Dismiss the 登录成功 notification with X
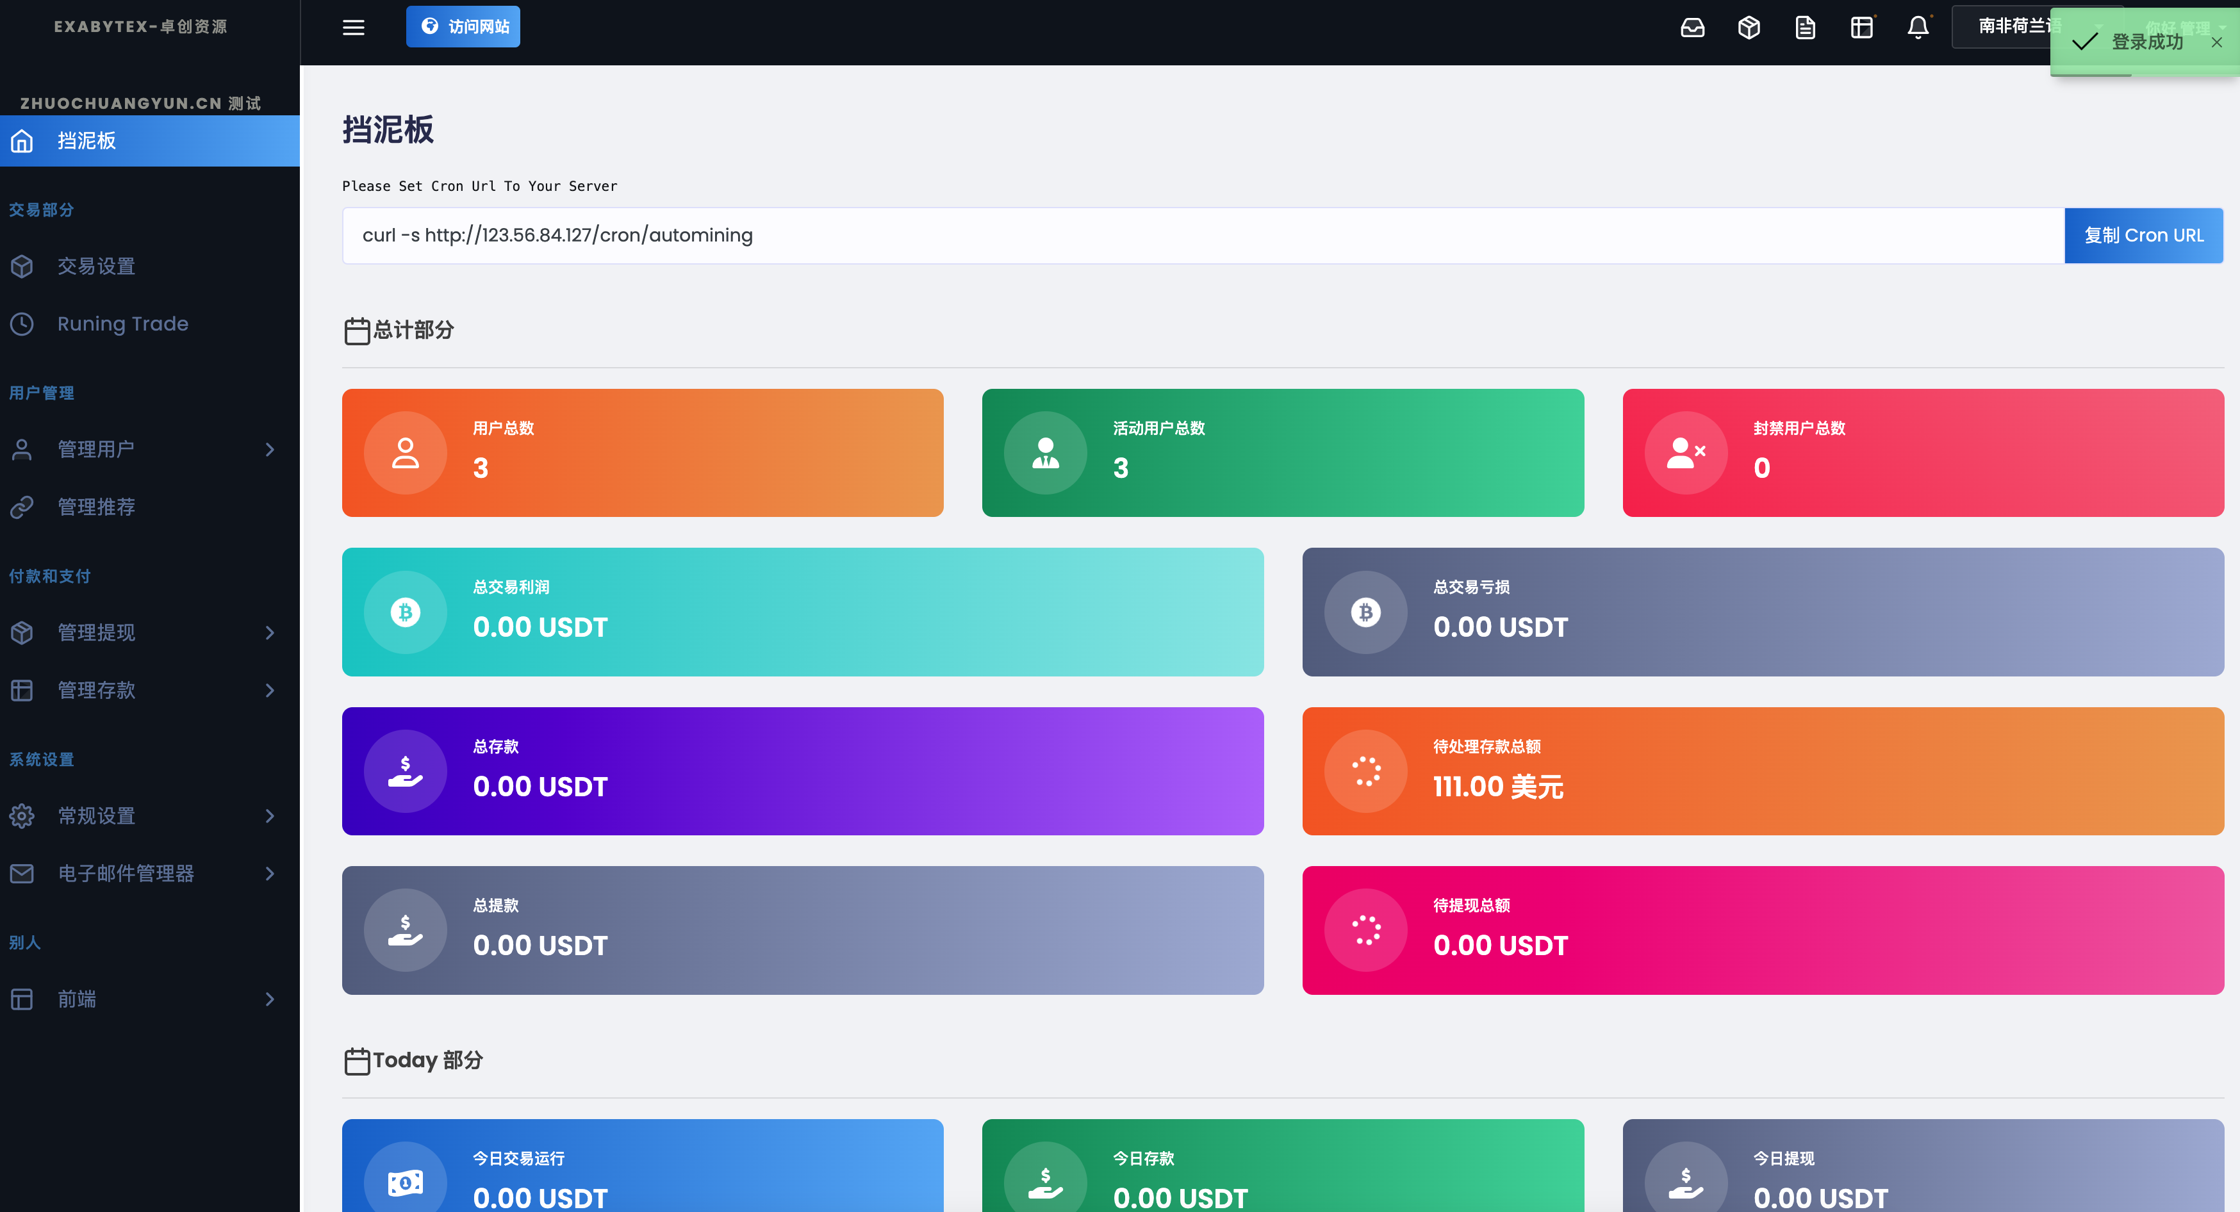Screen dimensions: 2240x1212 (x=2216, y=42)
